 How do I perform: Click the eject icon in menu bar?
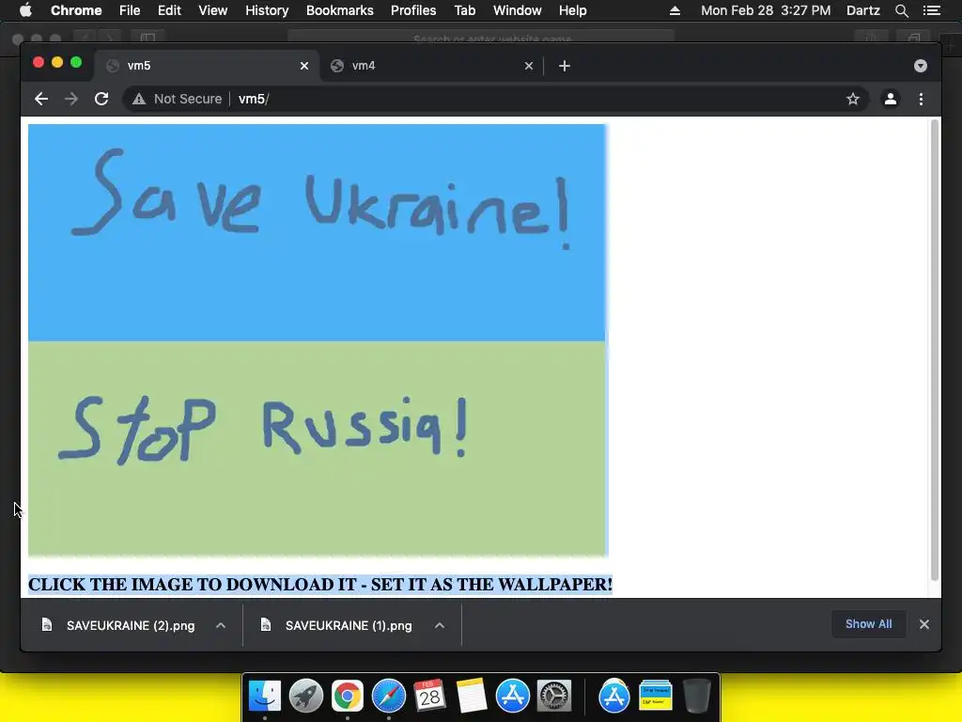coord(675,10)
